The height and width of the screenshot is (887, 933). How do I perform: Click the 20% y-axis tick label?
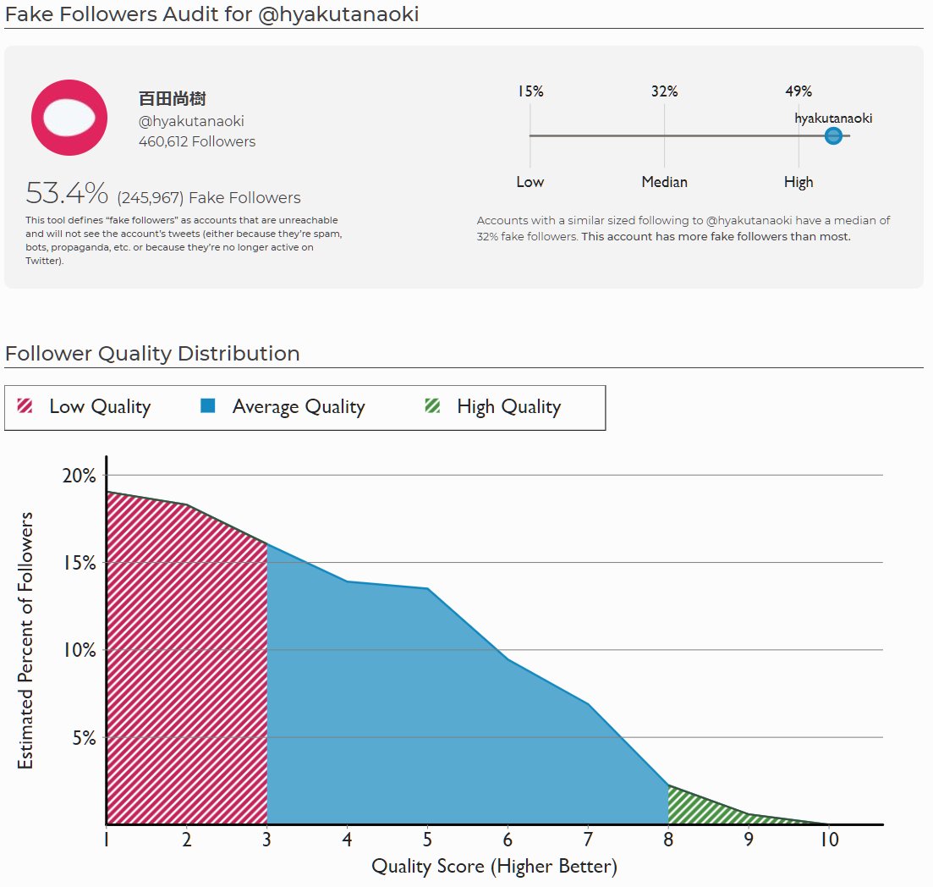pos(80,476)
